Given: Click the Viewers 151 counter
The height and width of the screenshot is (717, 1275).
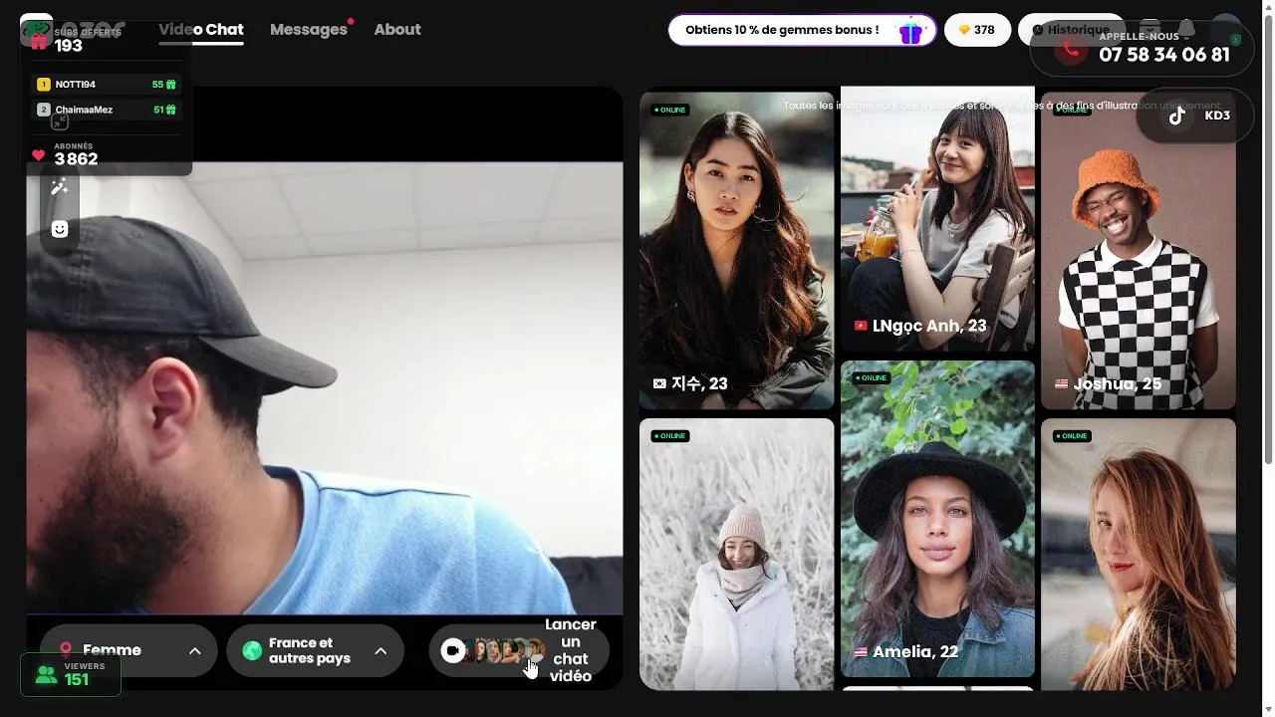Looking at the screenshot, I should 71,674.
